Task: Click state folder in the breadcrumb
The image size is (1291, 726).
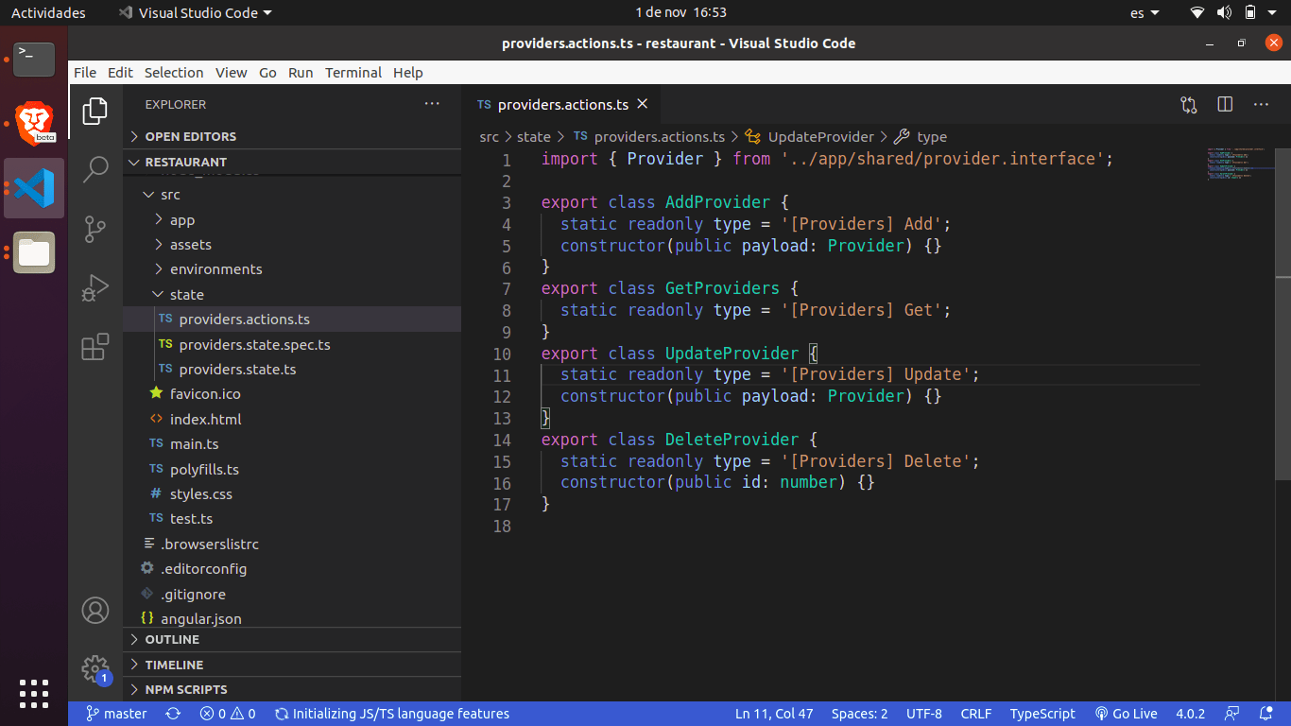Action: (533, 137)
